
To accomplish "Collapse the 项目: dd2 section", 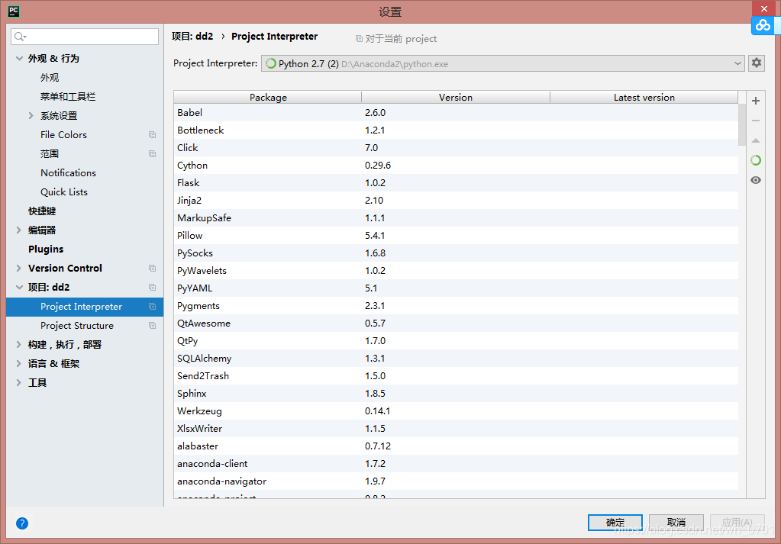I will [x=19, y=287].
